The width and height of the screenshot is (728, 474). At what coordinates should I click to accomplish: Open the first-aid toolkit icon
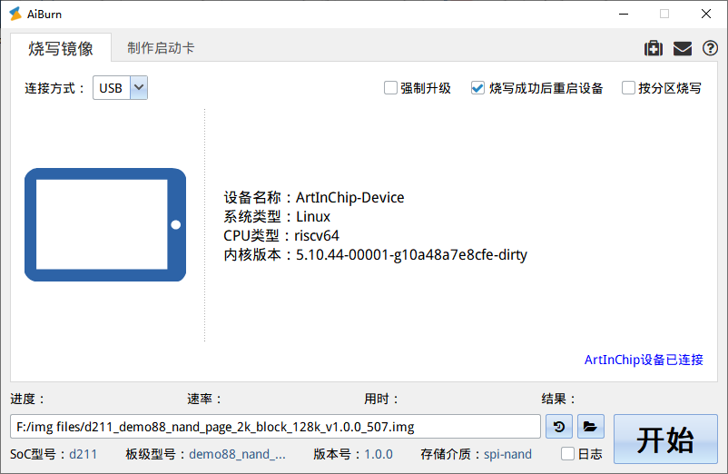tap(653, 48)
